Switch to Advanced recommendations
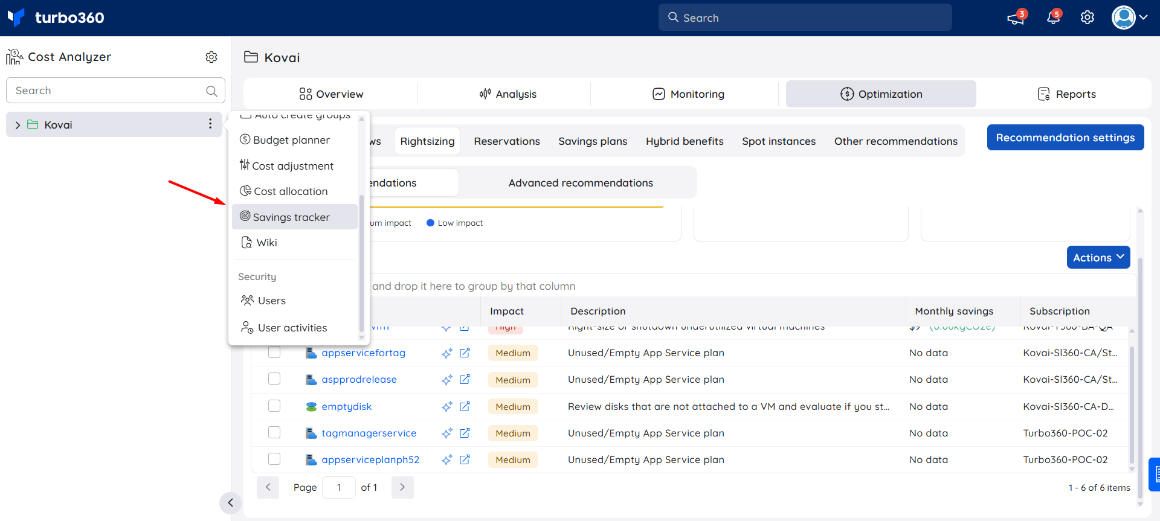1160x521 pixels. [581, 183]
